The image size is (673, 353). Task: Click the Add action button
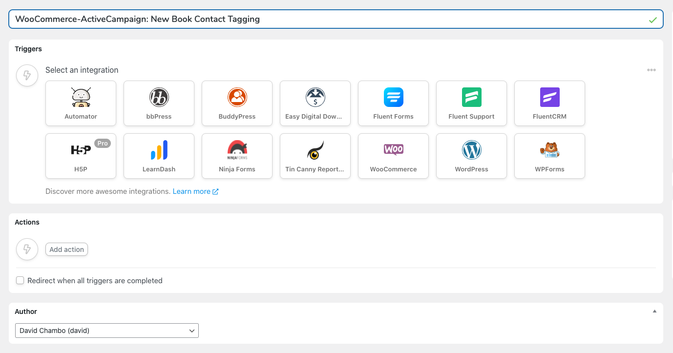point(66,249)
